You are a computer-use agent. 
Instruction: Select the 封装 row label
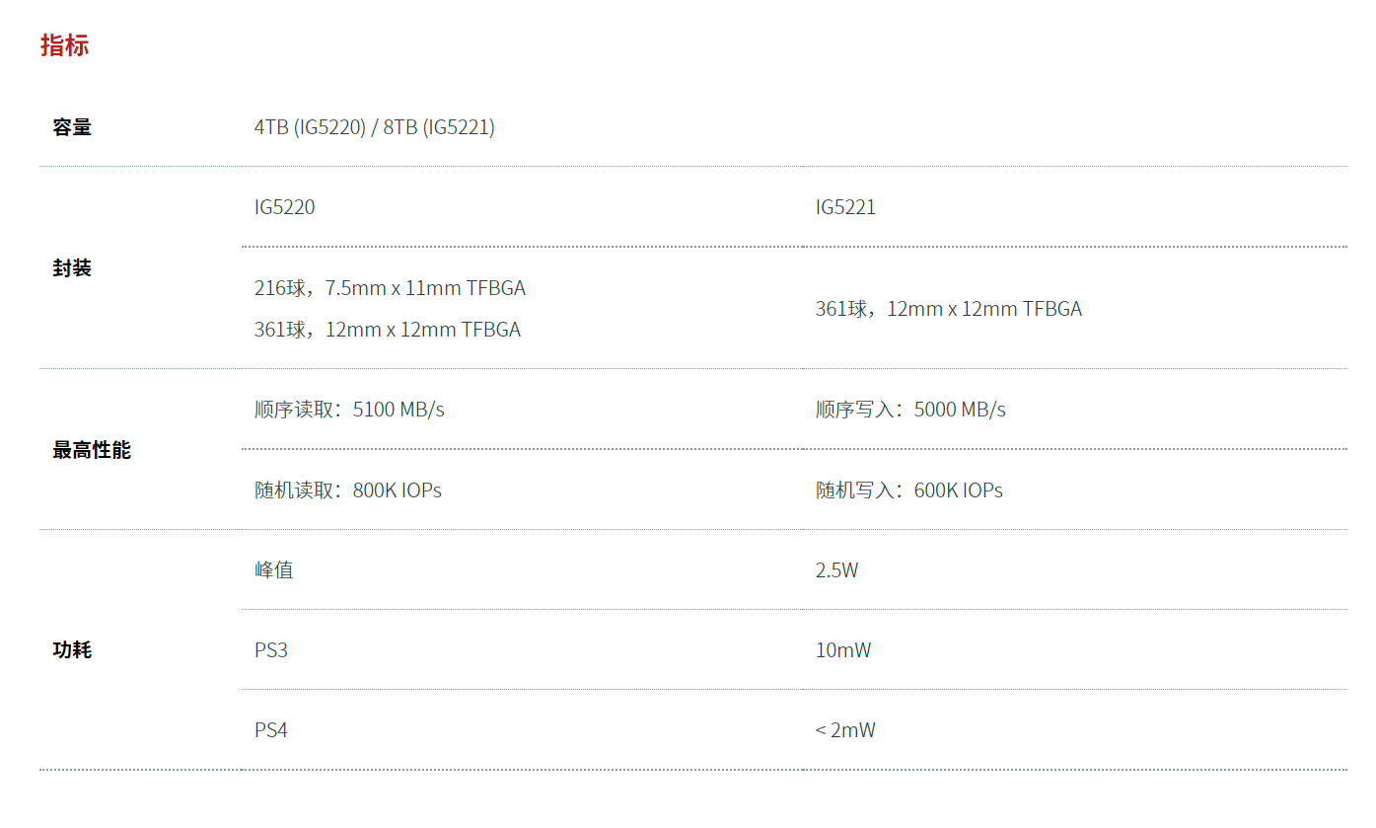72,268
